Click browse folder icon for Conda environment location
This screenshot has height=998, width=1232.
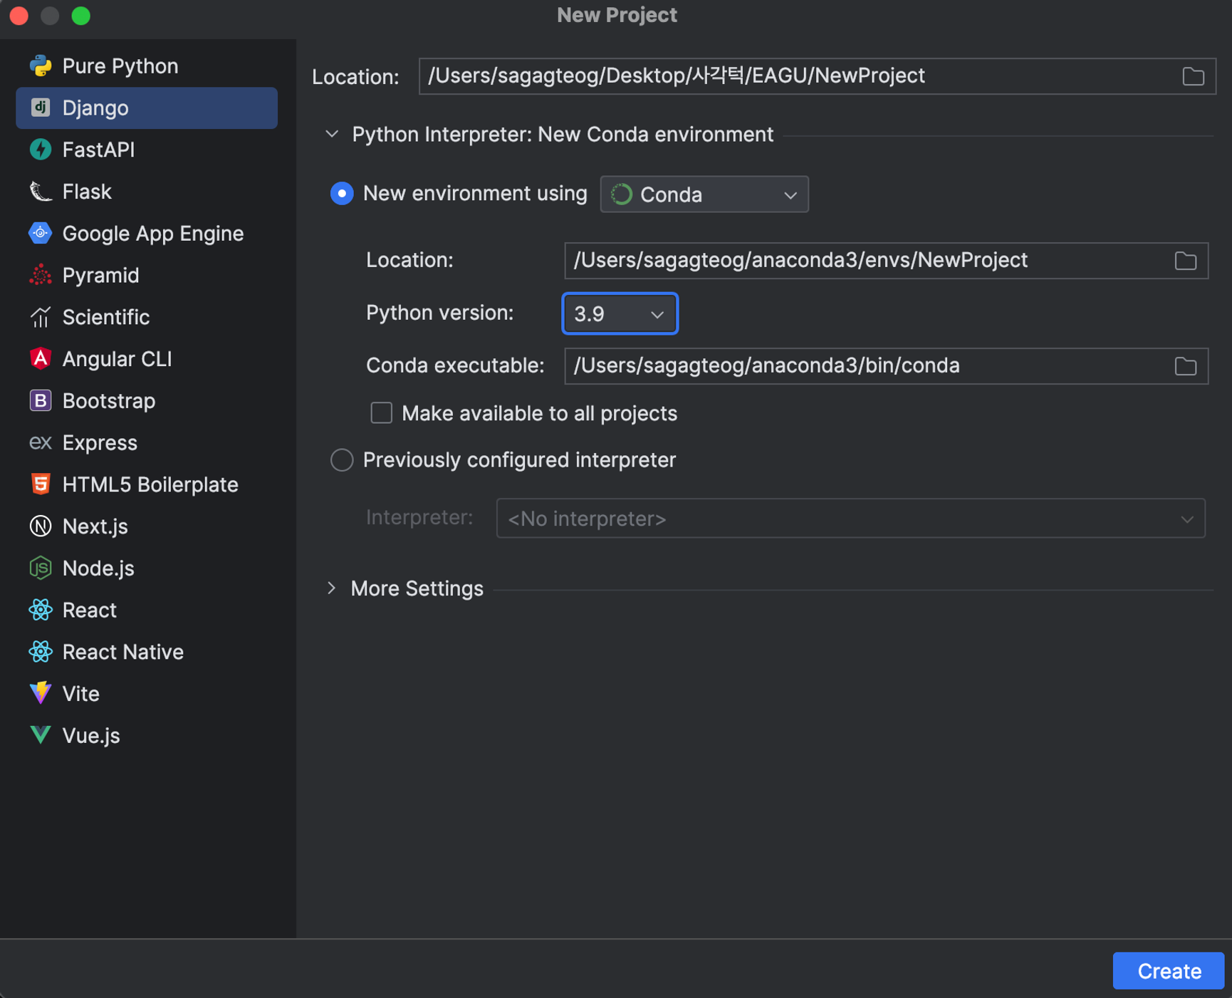click(x=1185, y=261)
